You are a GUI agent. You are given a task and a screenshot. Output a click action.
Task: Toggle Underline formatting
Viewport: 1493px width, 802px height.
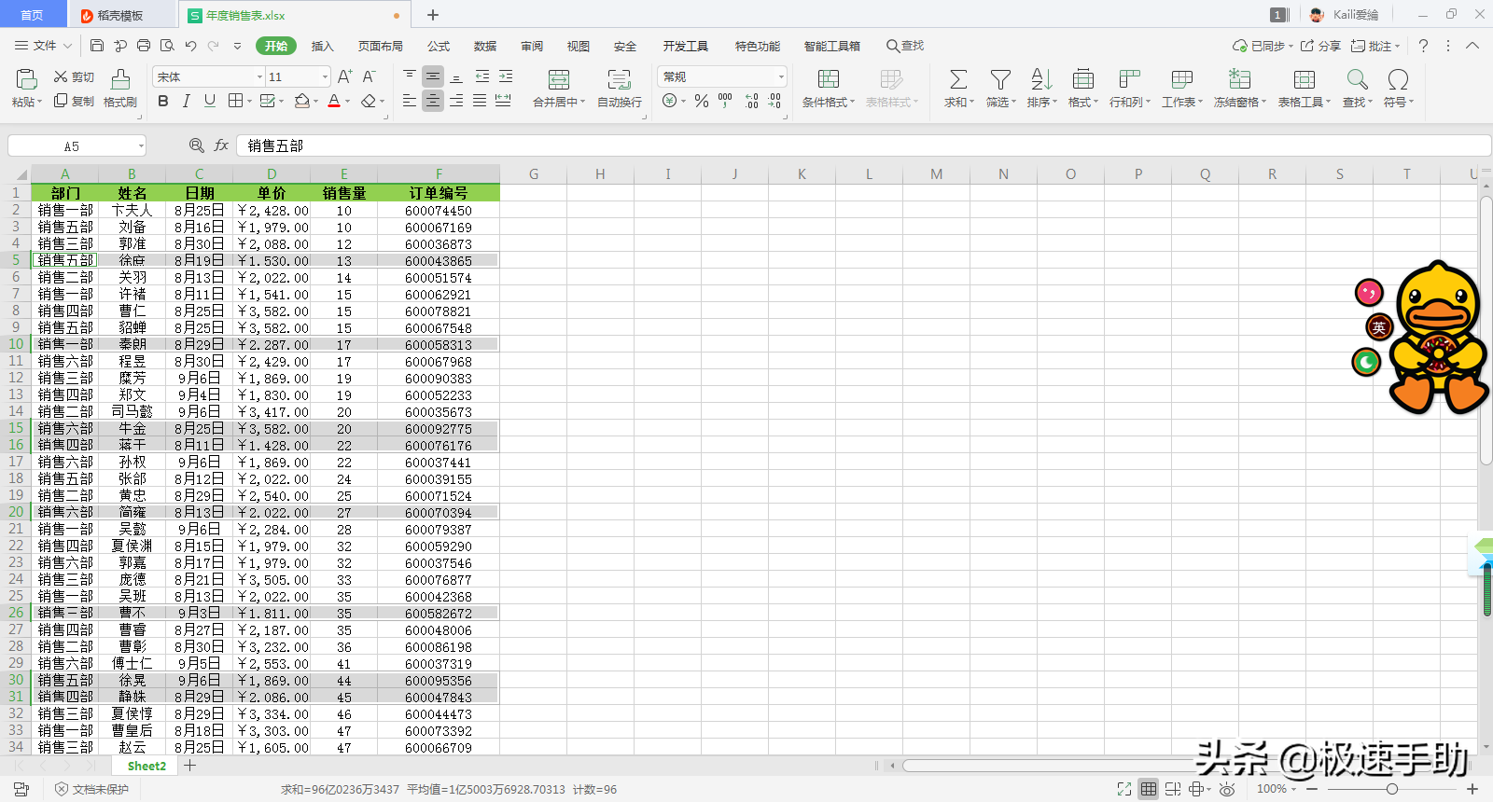[x=210, y=101]
